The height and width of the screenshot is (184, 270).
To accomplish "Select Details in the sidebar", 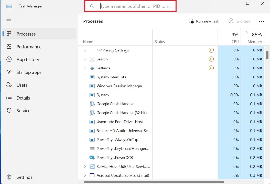I will point(23,98).
